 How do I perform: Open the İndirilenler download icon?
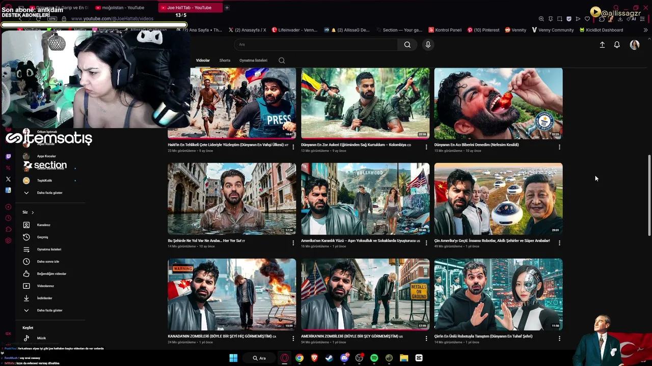26,298
